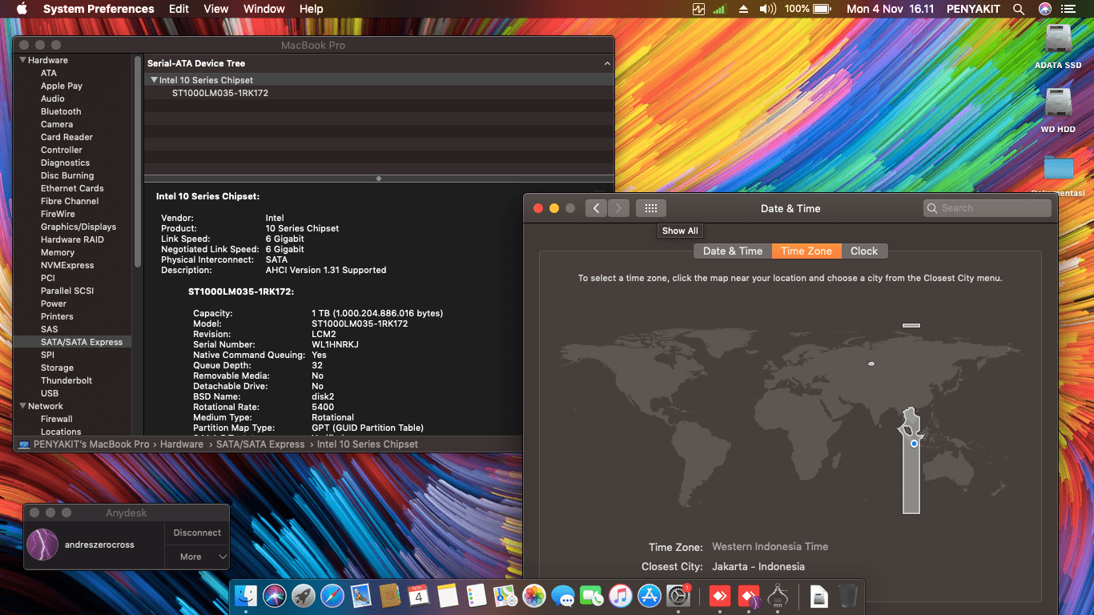Open Notes from the dock
Viewport: 1094px width, 615px height.
(x=448, y=596)
